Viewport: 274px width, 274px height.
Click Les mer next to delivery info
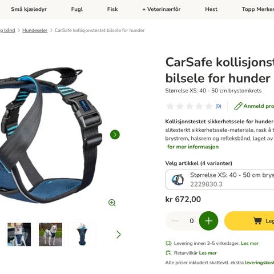[249, 243]
